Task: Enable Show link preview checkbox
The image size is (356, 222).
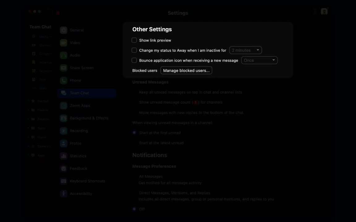Action: [134, 40]
